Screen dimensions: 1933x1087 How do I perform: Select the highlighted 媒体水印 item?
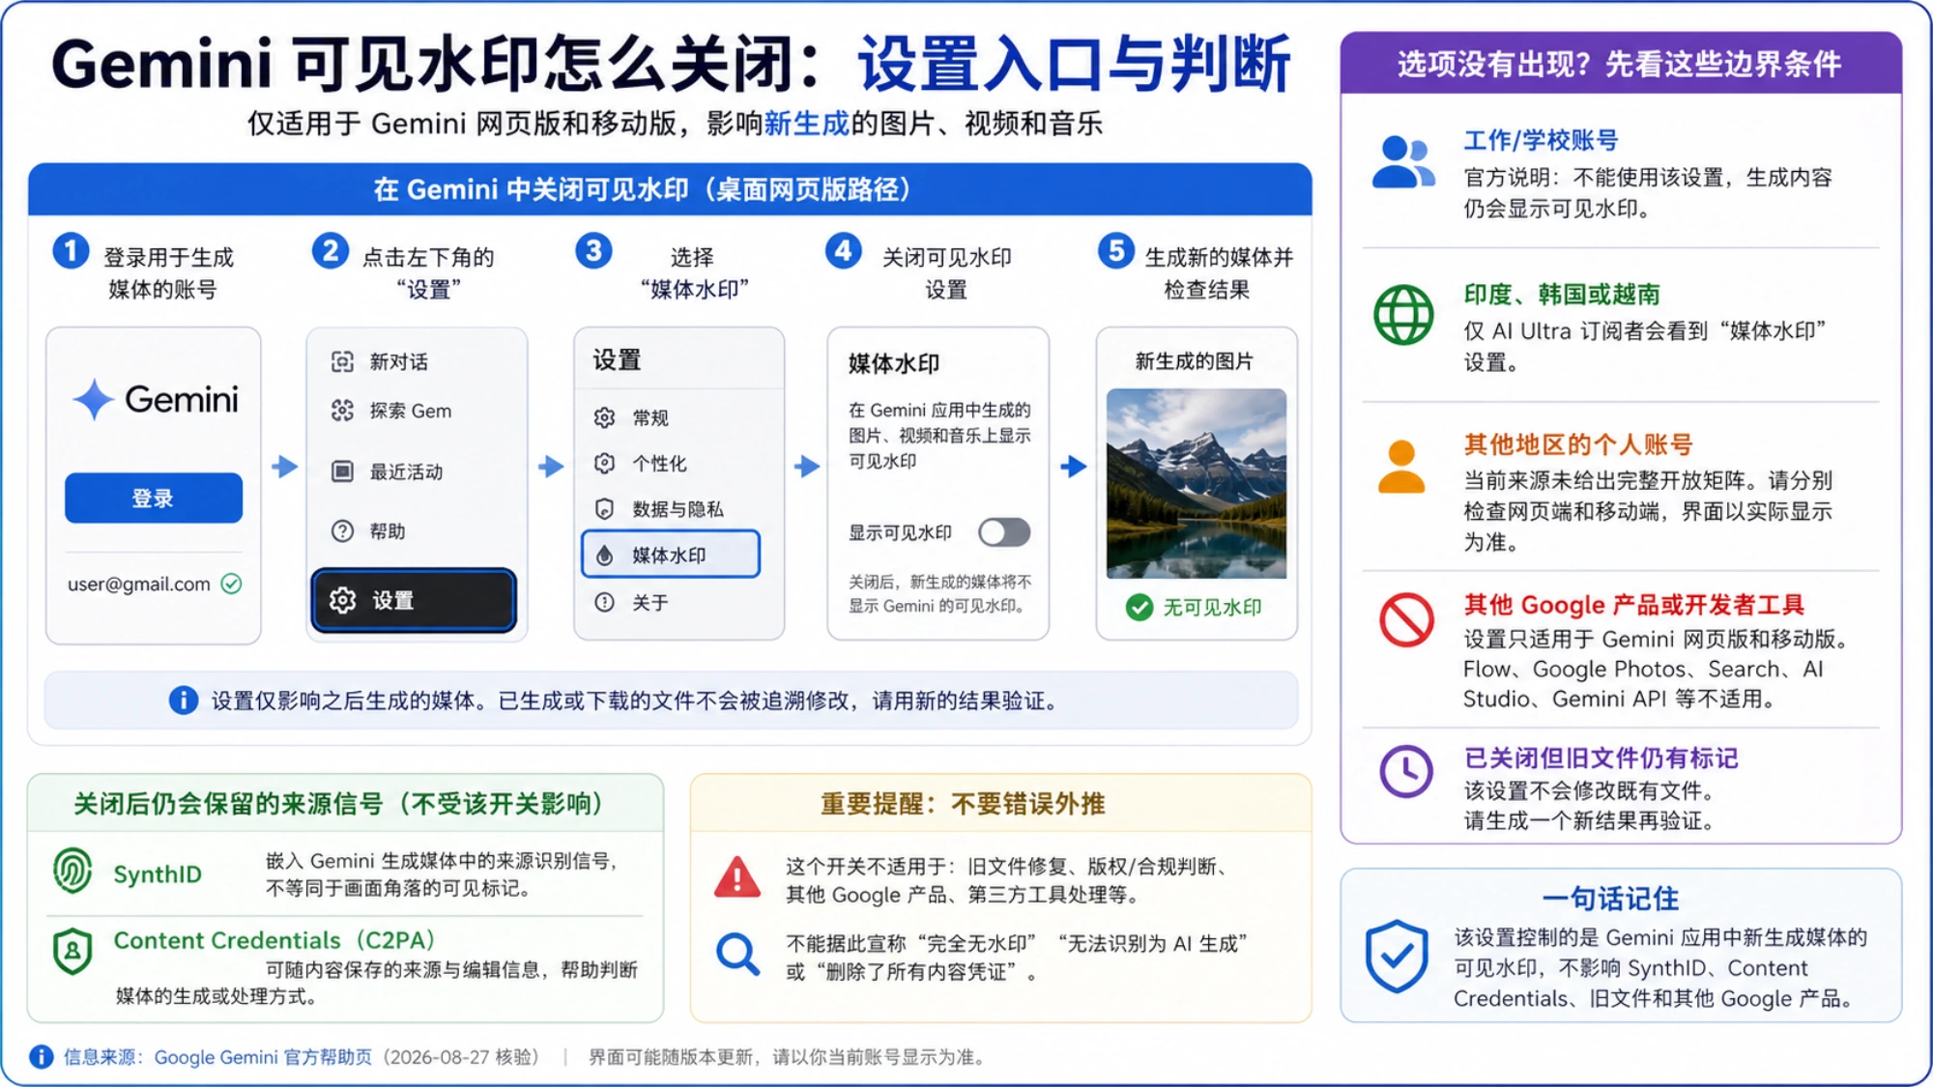(671, 555)
